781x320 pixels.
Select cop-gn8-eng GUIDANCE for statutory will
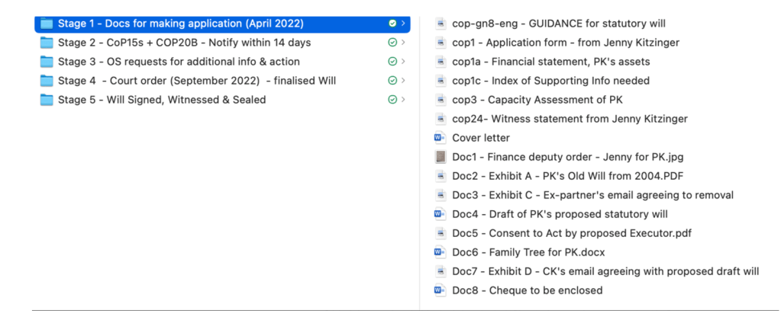tap(570, 24)
